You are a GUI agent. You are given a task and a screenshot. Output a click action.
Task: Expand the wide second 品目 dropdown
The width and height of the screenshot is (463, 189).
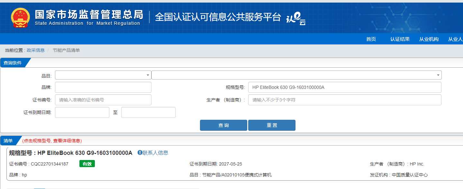(296, 75)
